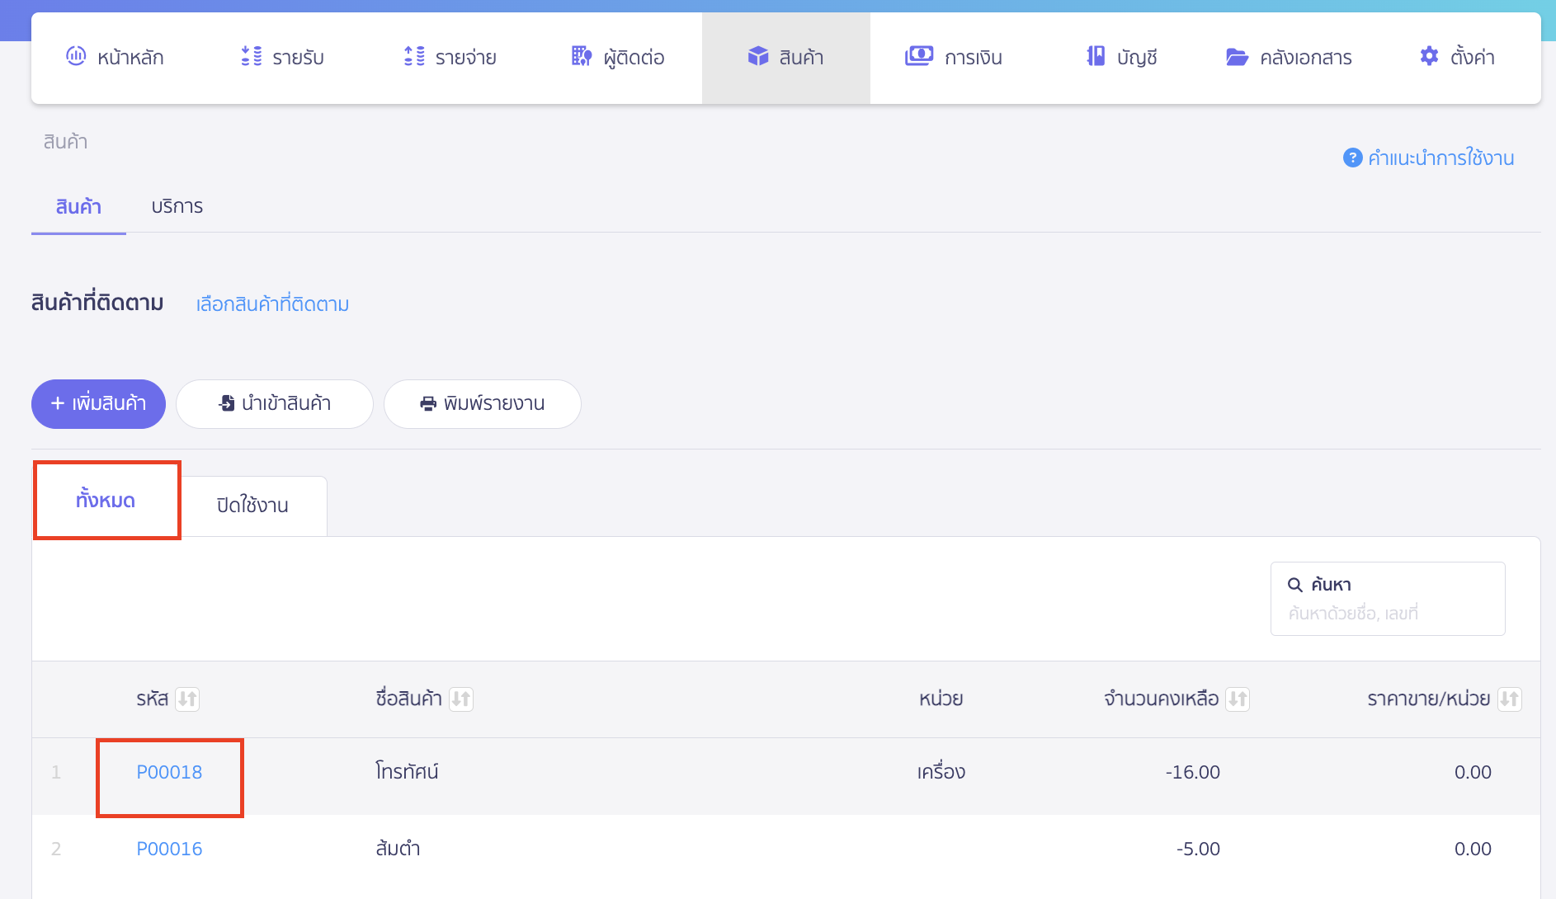Open product code P00016 link

(x=169, y=849)
